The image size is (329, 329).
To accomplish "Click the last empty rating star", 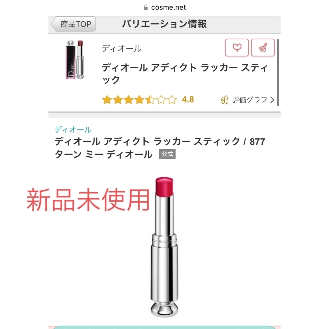I will click(172, 100).
